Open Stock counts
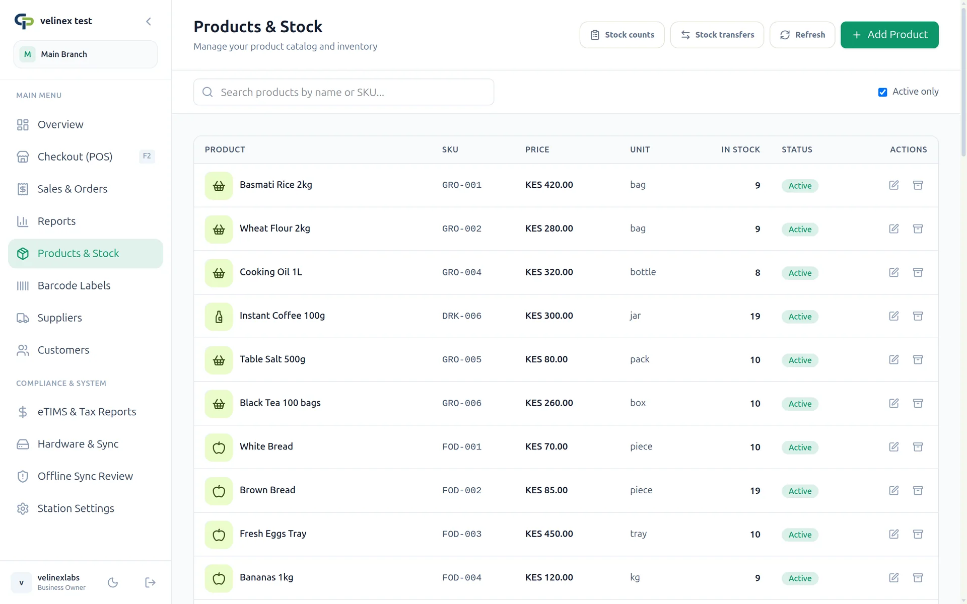This screenshot has height=604, width=967. pos(622,35)
